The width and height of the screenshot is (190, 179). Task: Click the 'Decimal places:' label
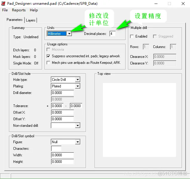point(95,34)
